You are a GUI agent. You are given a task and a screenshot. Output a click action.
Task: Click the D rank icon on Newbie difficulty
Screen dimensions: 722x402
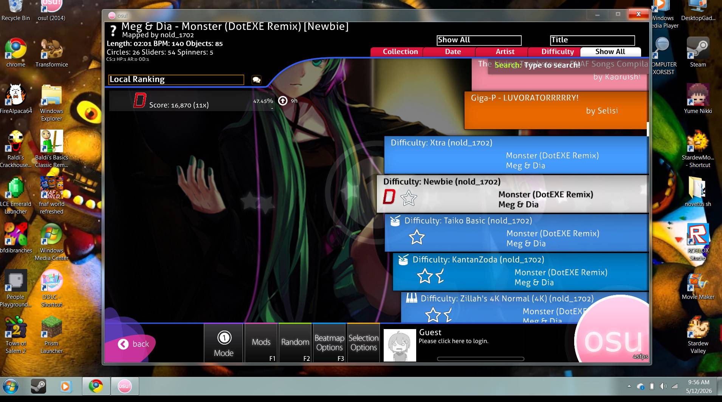point(389,197)
